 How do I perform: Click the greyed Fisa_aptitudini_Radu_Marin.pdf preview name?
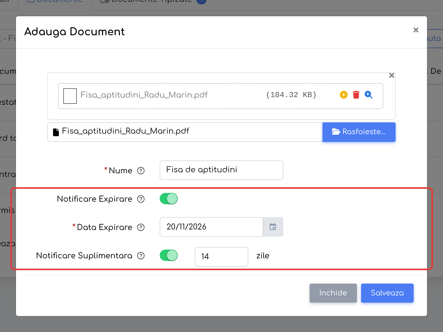(x=144, y=95)
